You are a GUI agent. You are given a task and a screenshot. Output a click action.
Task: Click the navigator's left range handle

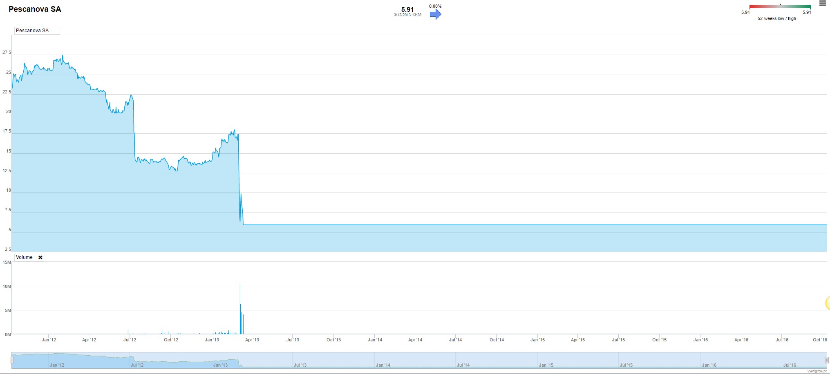click(11, 360)
